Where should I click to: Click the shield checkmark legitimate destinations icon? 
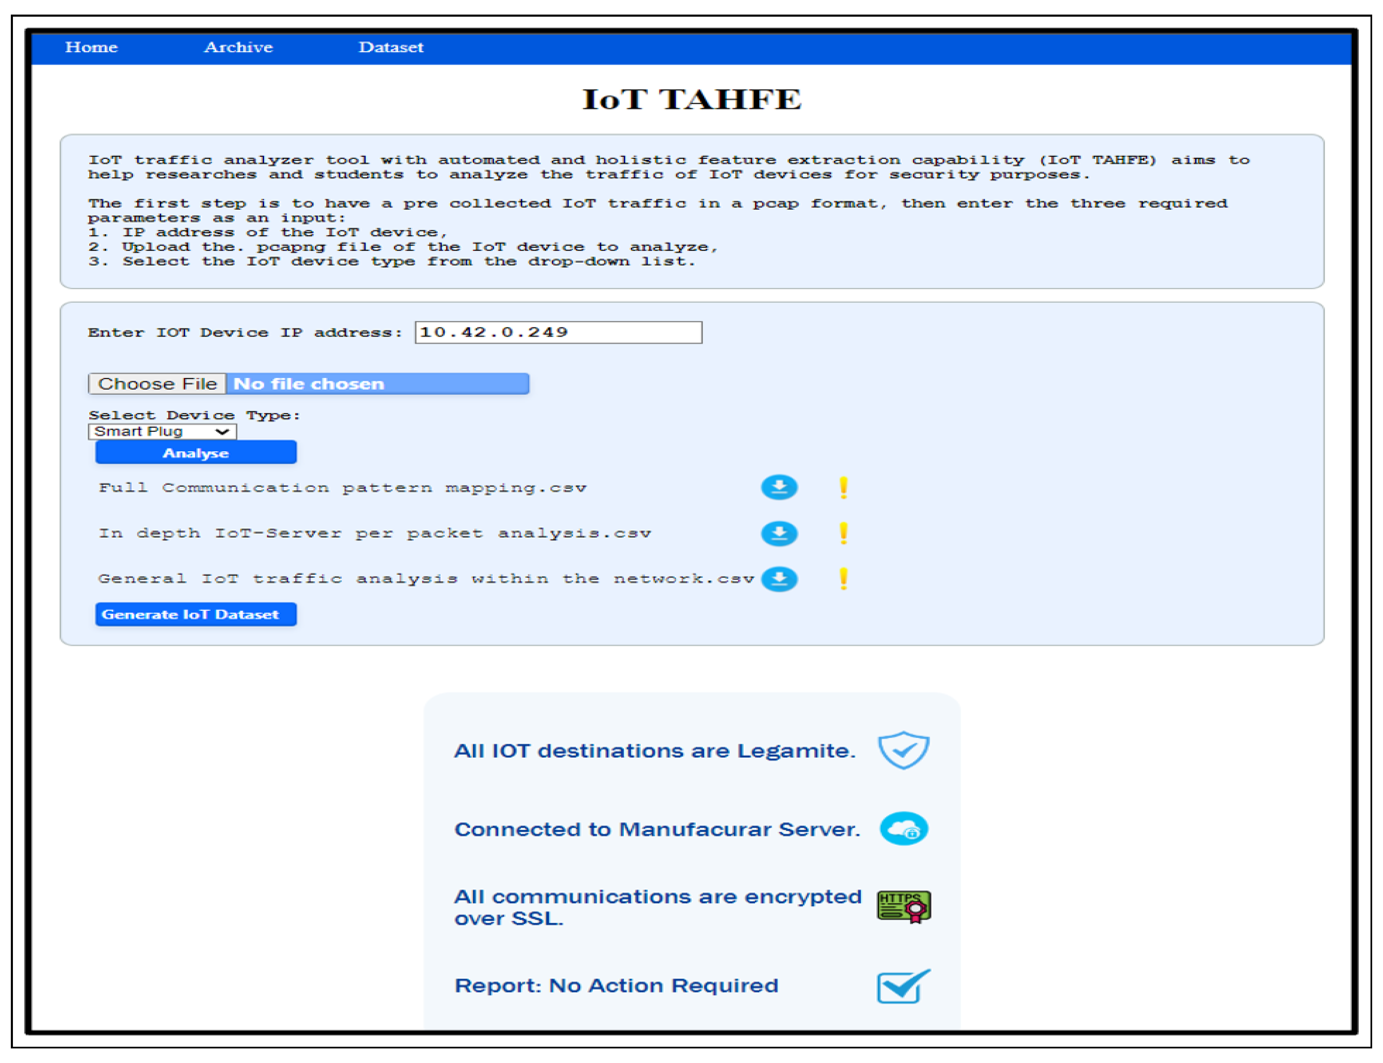pos(903,750)
